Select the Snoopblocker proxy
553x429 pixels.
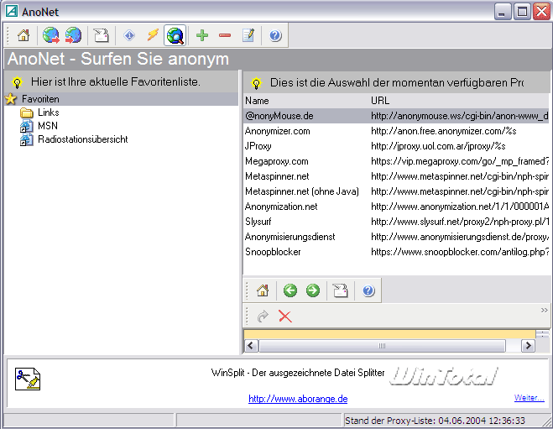coord(396,252)
